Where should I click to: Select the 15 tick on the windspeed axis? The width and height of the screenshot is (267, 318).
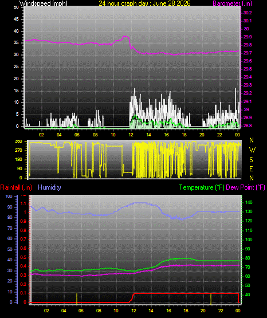pyautogui.click(x=16, y=91)
